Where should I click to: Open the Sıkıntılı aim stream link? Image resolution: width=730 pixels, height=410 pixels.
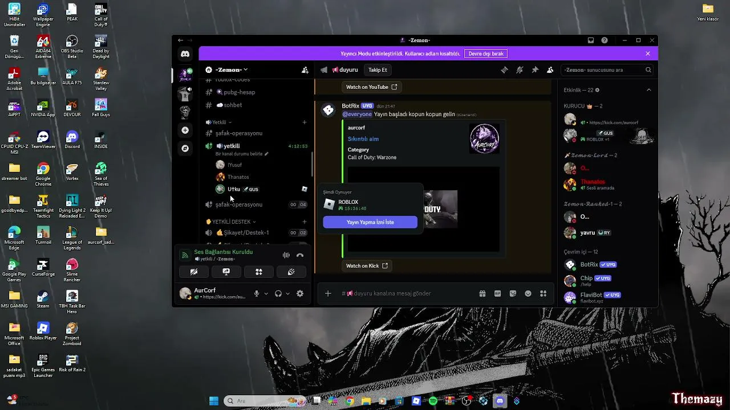363,139
